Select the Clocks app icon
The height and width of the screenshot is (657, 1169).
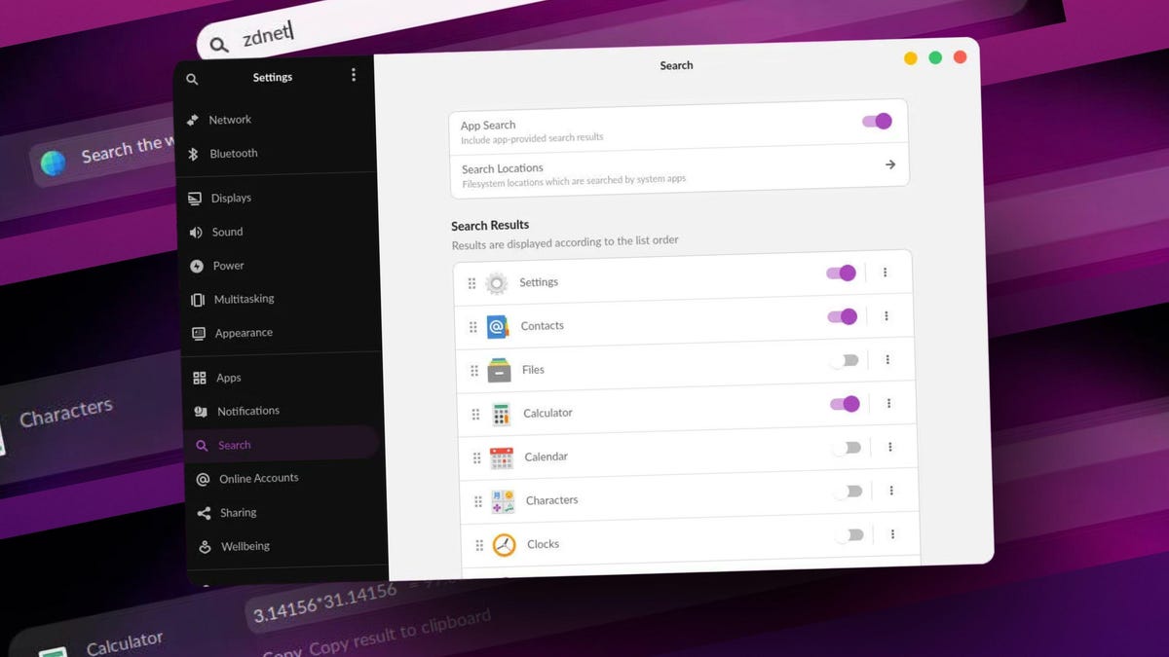[503, 544]
